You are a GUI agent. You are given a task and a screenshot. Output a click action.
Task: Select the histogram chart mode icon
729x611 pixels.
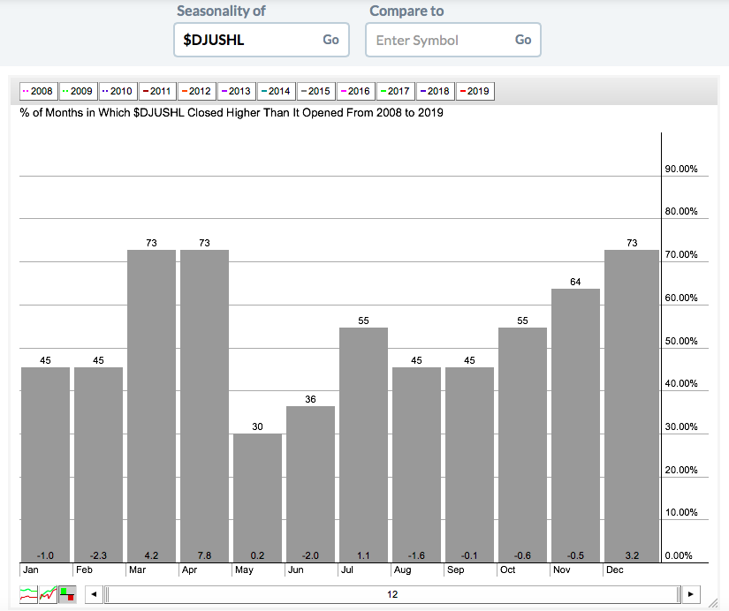(67, 594)
